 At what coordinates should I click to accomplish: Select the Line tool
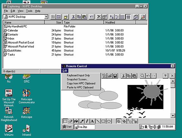(98, 121)
